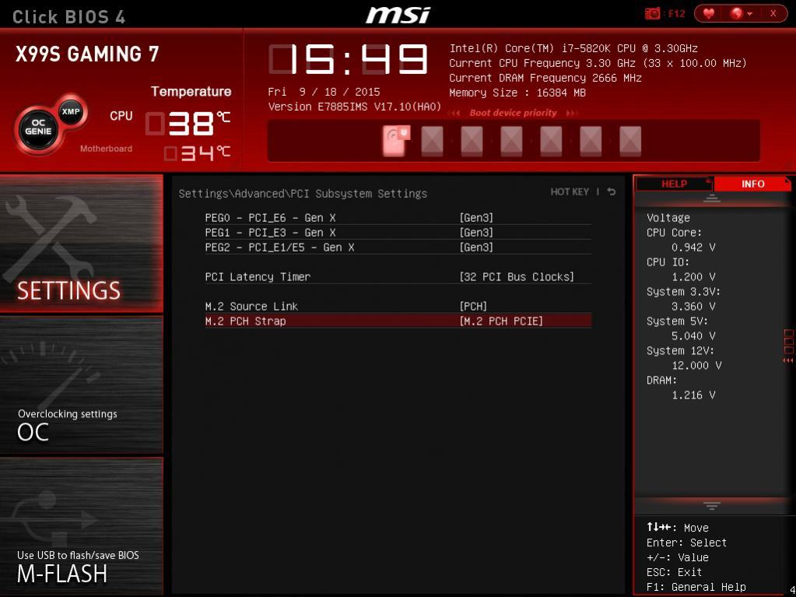Open the SETTINGS section

pos(81,244)
